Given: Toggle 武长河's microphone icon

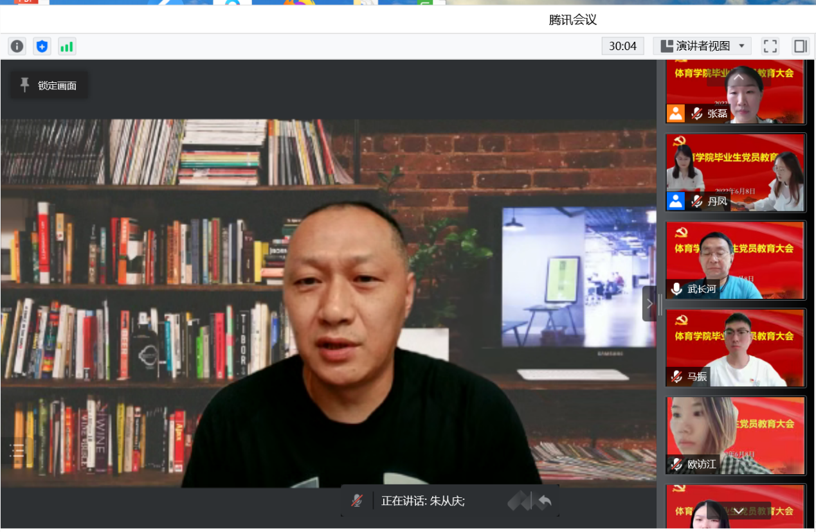Looking at the screenshot, I should 676,289.
